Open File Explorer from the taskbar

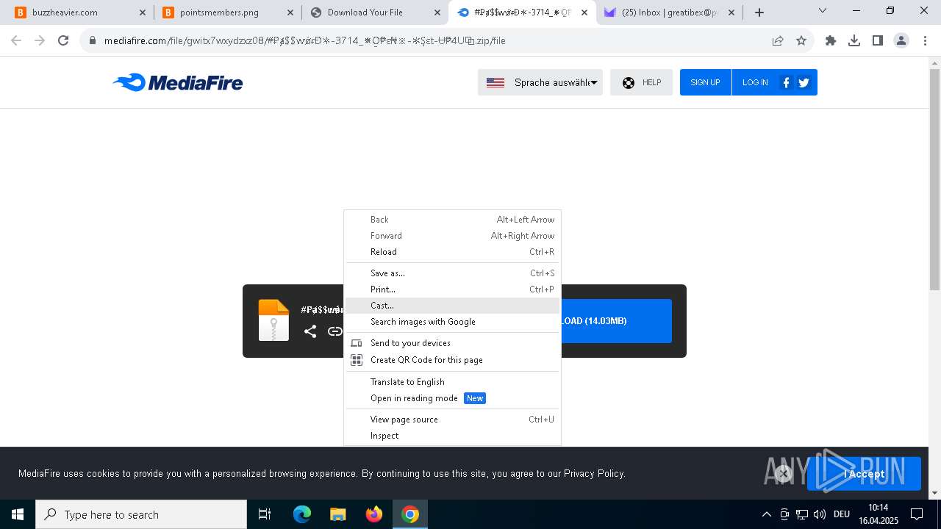tap(338, 514)
